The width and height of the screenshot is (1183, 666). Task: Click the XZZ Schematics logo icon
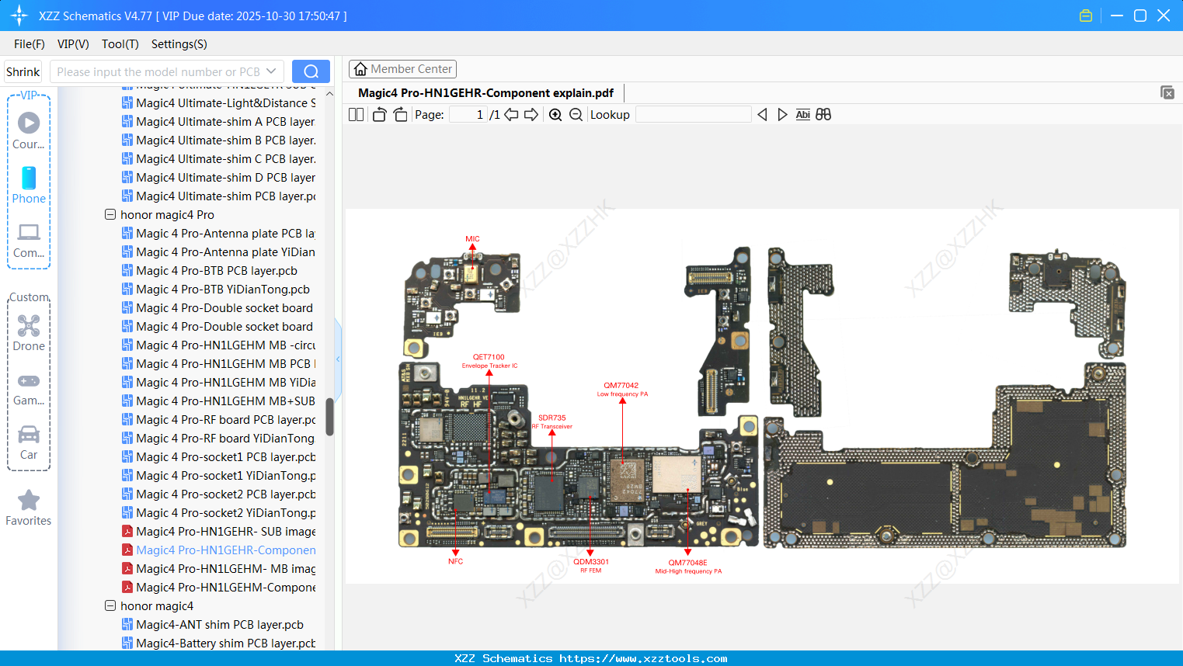[x=19, y=16]
